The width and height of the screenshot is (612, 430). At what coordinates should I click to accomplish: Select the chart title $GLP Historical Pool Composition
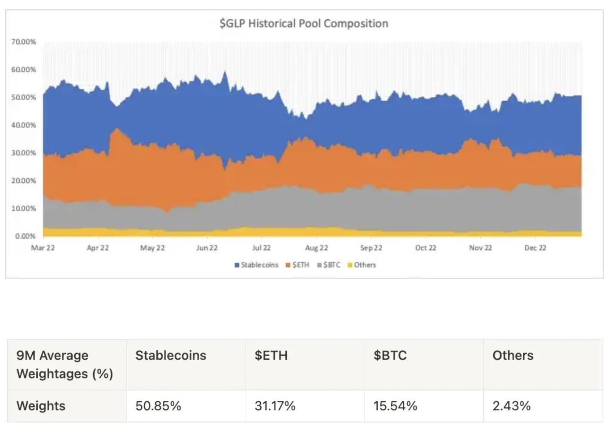(304, 23)
